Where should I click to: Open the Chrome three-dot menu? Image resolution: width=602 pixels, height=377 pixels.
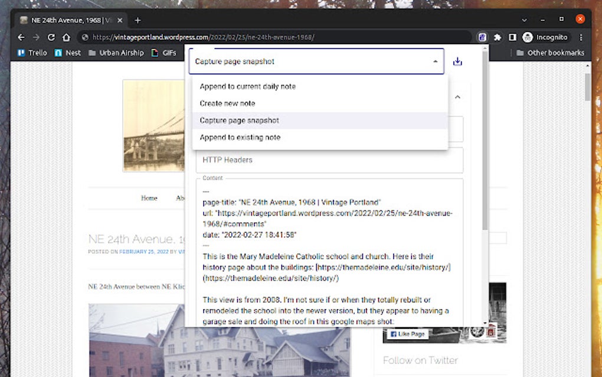tap(581, 37)
